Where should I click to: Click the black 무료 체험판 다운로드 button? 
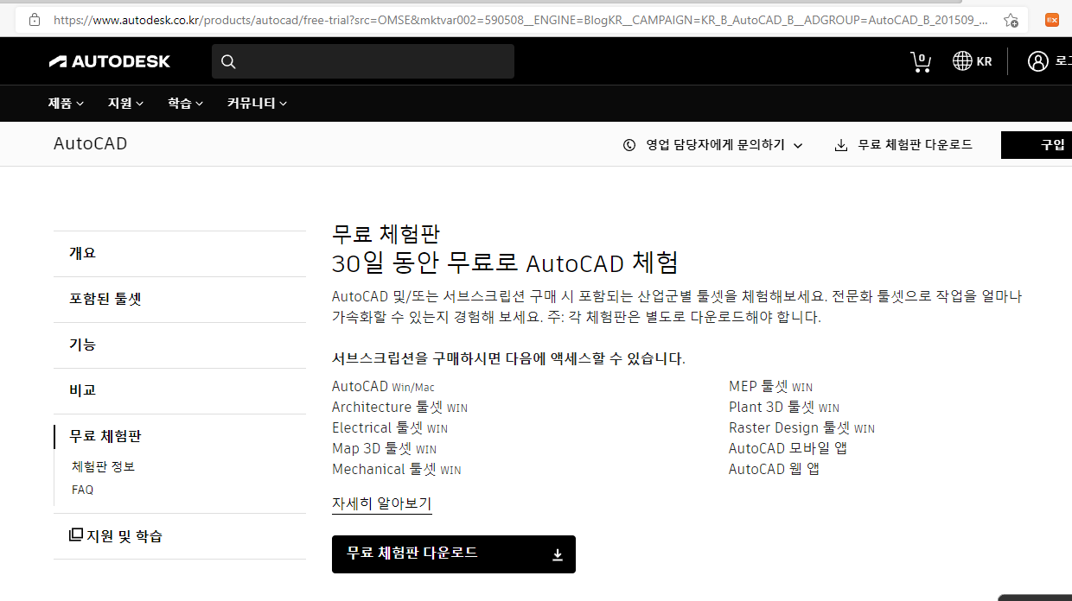(454, 554)
